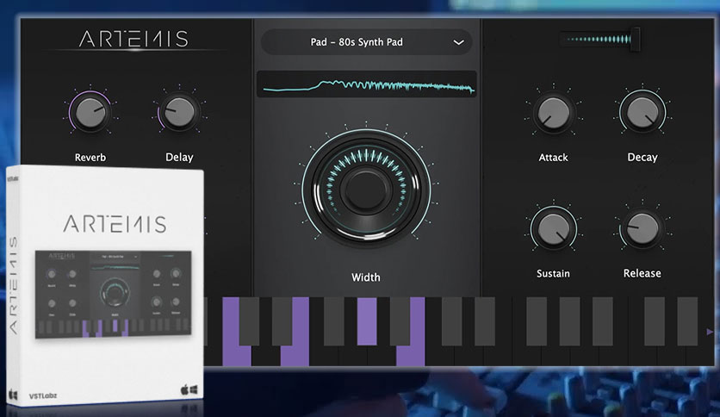The height and width of the screenshot is (417, 720).
Task: Click the Apple and Windows icons on box
Action: pos(189,390)
